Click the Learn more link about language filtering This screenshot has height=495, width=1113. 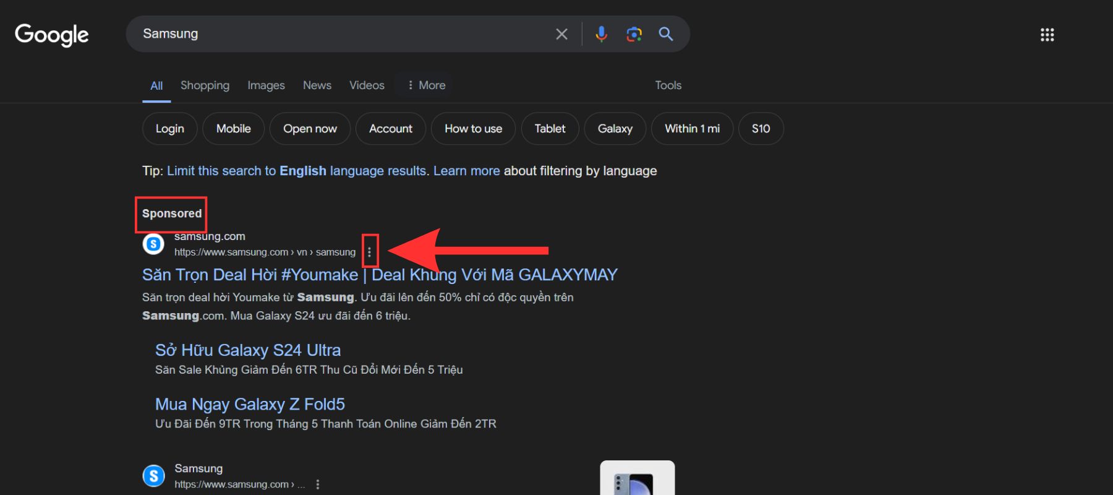pos(467,171)
